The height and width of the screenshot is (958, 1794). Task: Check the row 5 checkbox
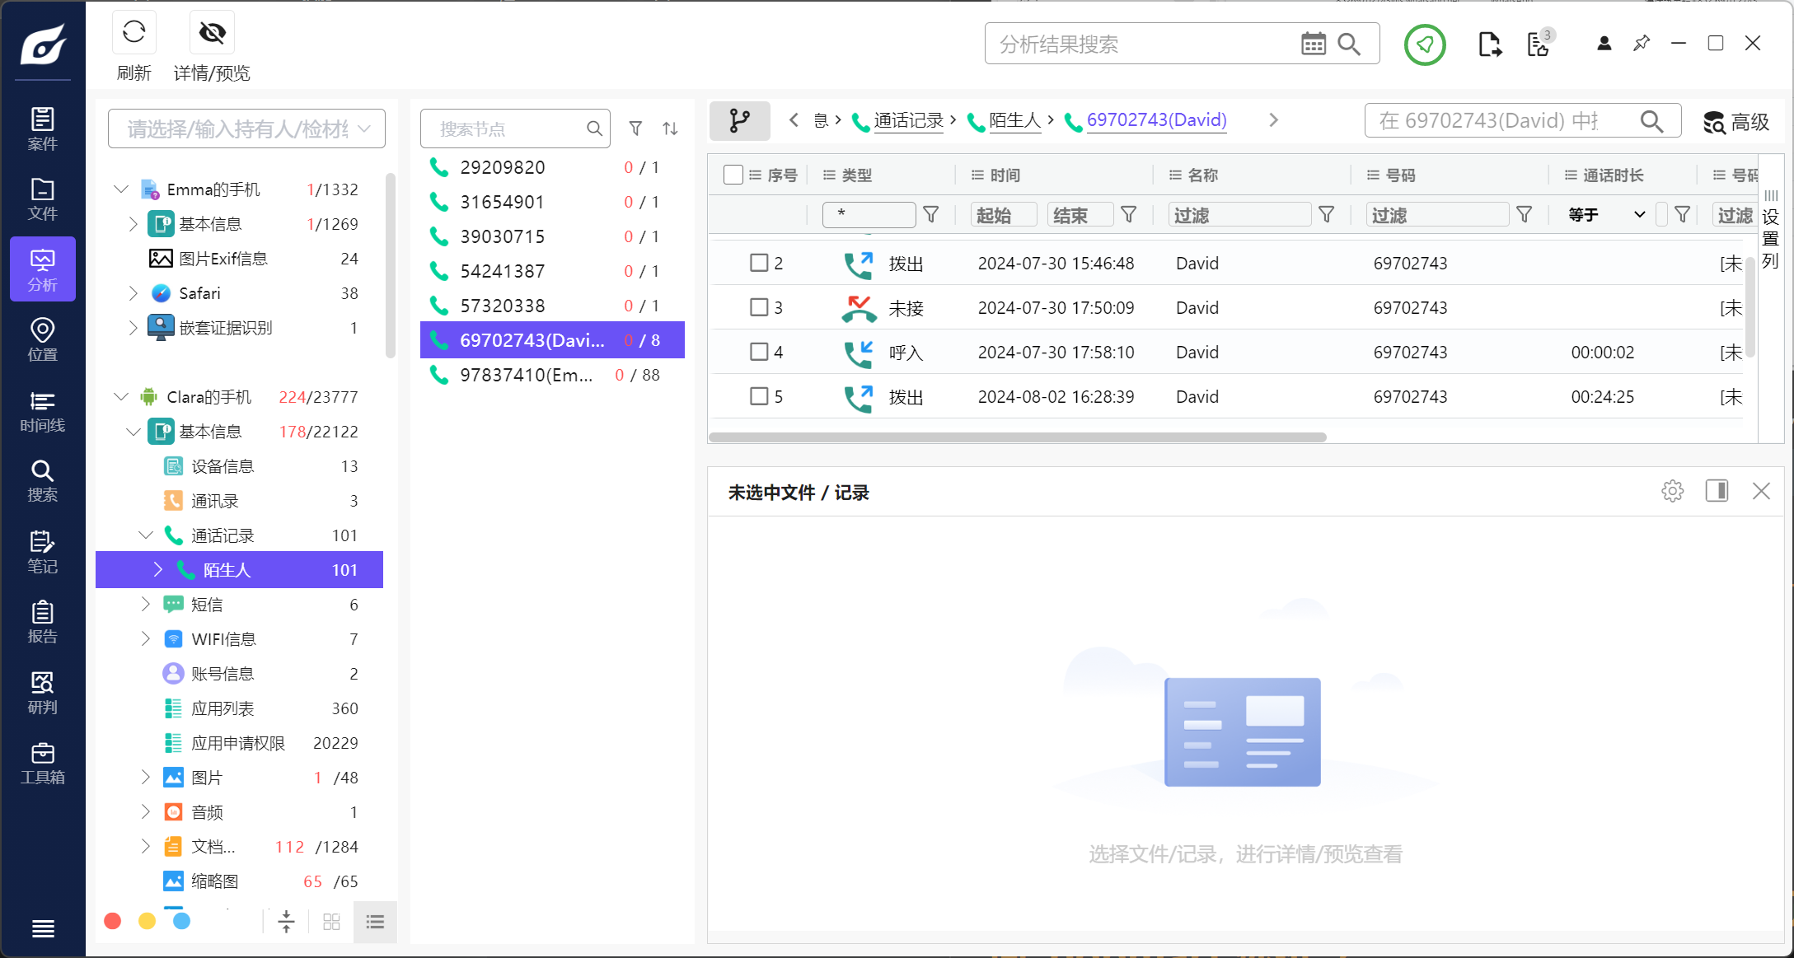759,396
